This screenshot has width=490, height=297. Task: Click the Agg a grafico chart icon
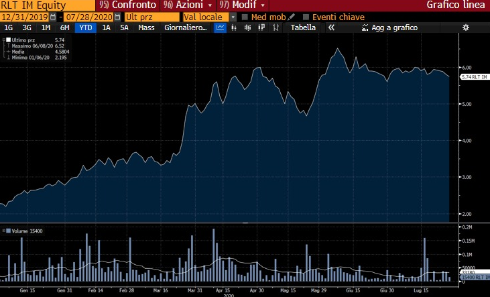(x=365, y=27)
